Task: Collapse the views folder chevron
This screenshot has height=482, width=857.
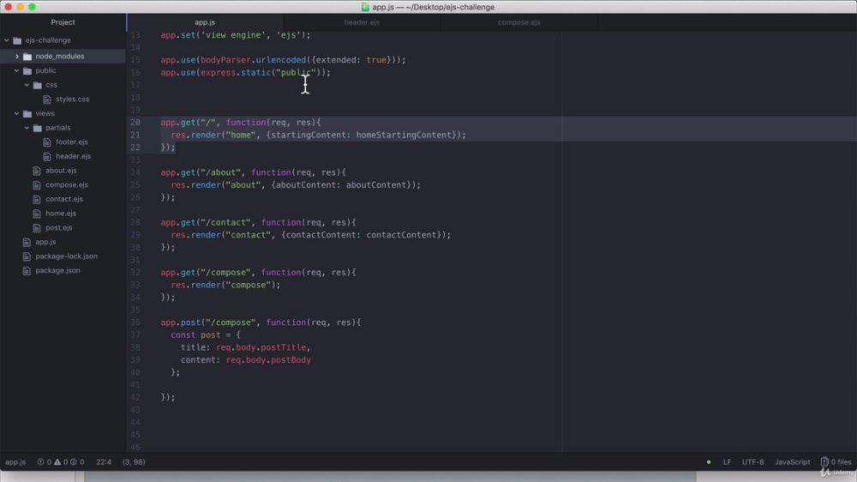Action: pos(17,113)
